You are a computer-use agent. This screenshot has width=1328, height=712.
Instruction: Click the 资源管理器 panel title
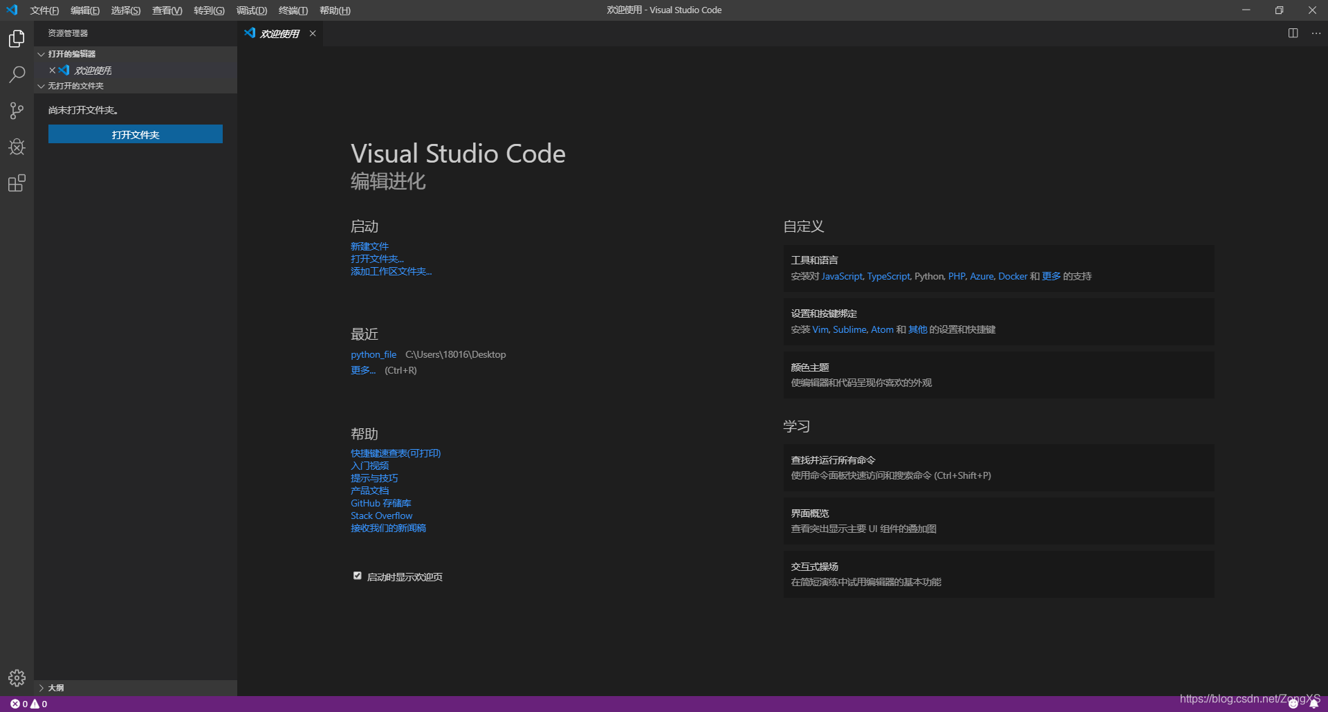[68, 33]
